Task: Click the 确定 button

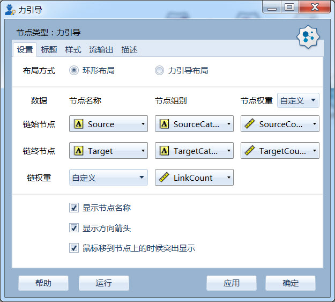Action: [291, 283]
